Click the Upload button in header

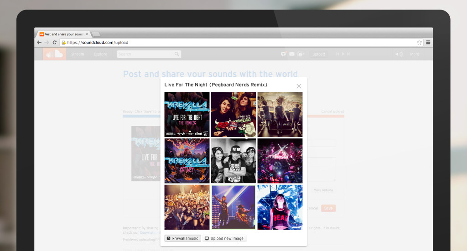tap(319, 54)
